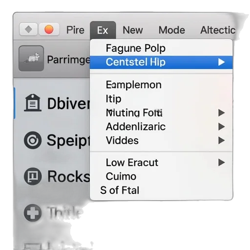Click the Speipt circular target icon

33,140
